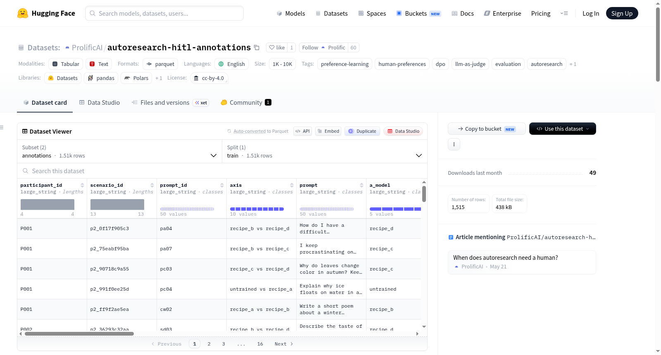Open the Community tab

click(x=246, y=103)
